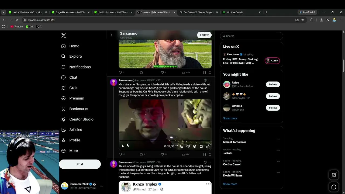The image size is (345, 194).
Task: Show more suggested accounts
Action: tap(230, 118)
